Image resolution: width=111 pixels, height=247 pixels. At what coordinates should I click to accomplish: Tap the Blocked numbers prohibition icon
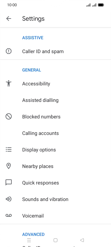tap(9, 117)
